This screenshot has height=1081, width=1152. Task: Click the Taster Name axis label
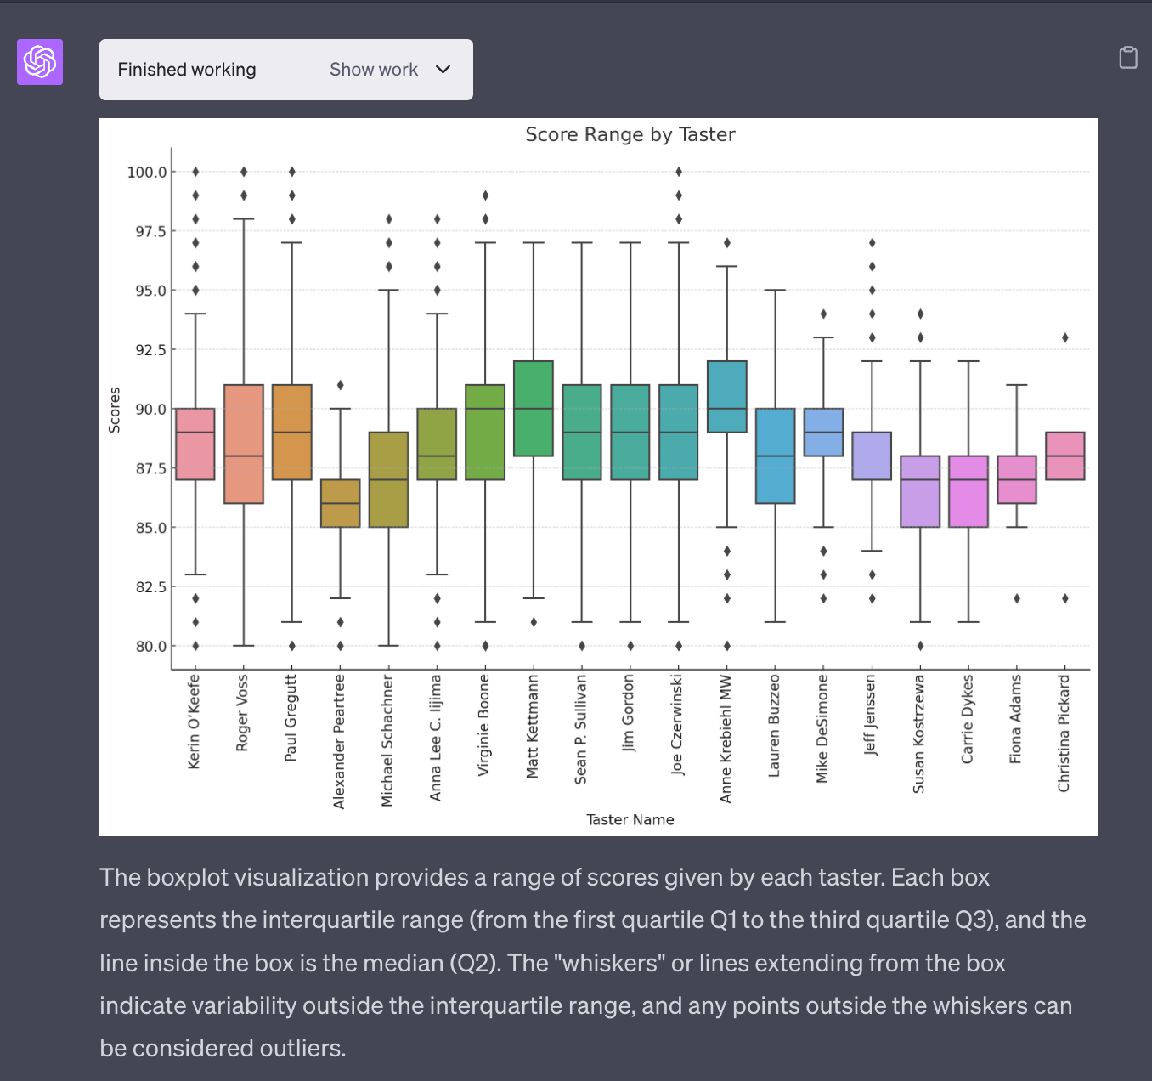[x=630, y=819]
